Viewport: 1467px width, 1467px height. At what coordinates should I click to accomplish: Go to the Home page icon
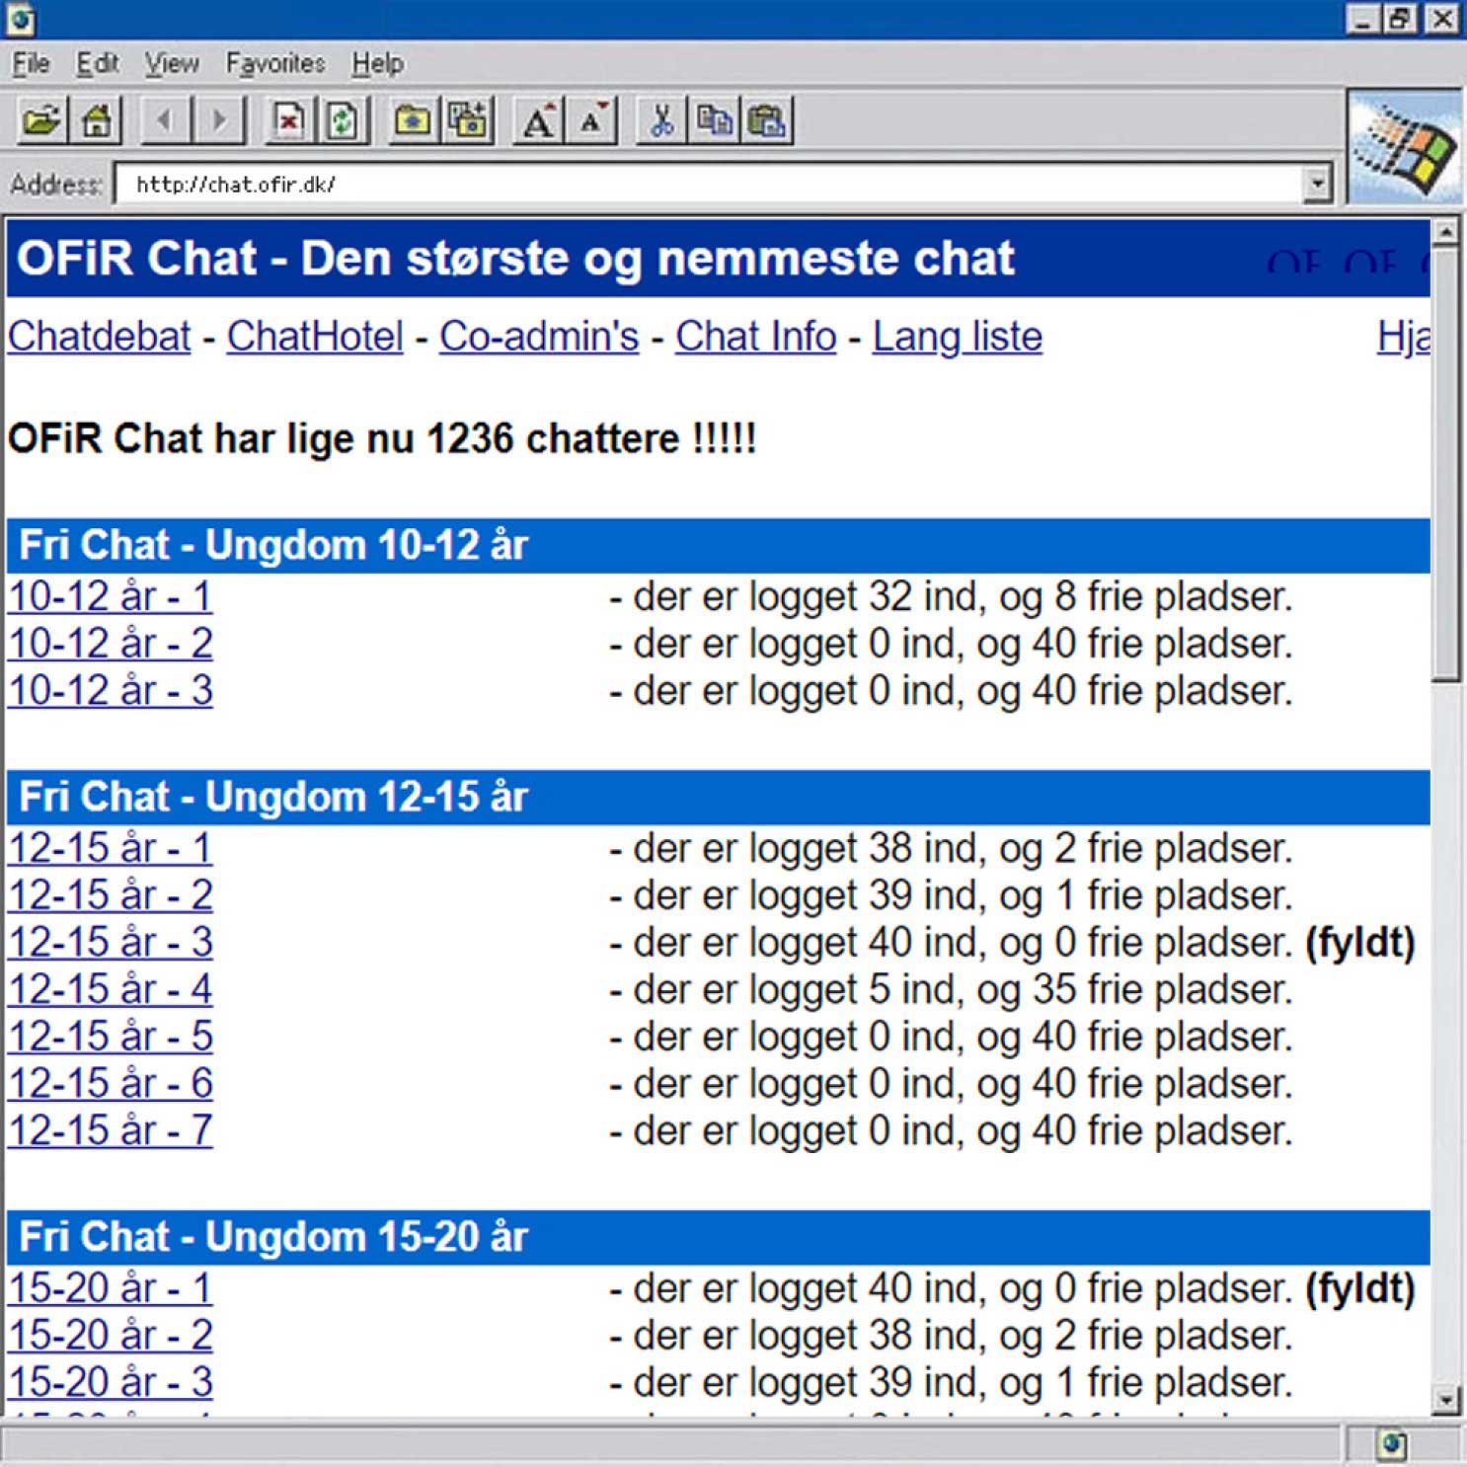pyautogui.click(x=96, y=122)
